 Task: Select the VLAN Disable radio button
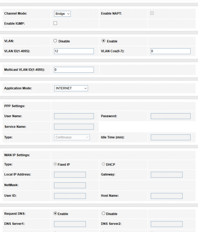[55, 41]
